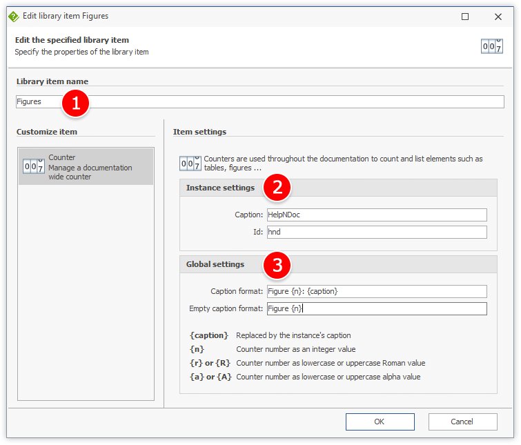Click the HelpNDoc icon in the title bar
Image resolution: width=521 pixels, height=445 pixels.
coord(14,16)
